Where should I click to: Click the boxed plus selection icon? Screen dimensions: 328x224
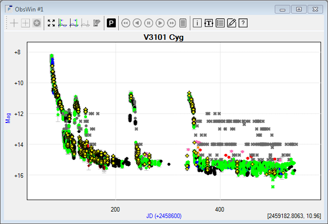(x=25, y=23)
